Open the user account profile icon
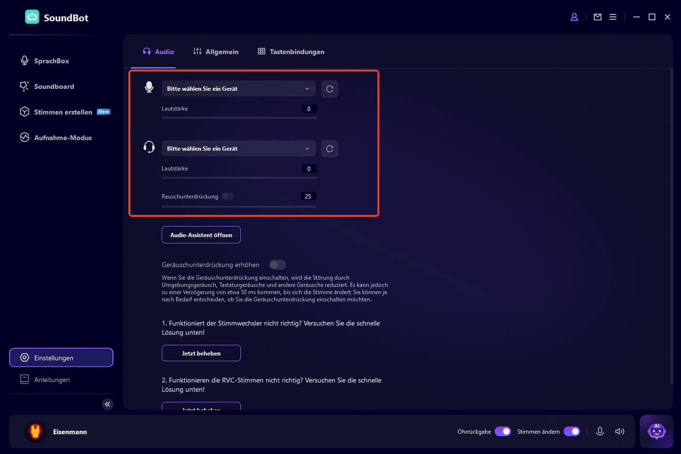Screen dimensions: 681x454 (x=574, y=17)
